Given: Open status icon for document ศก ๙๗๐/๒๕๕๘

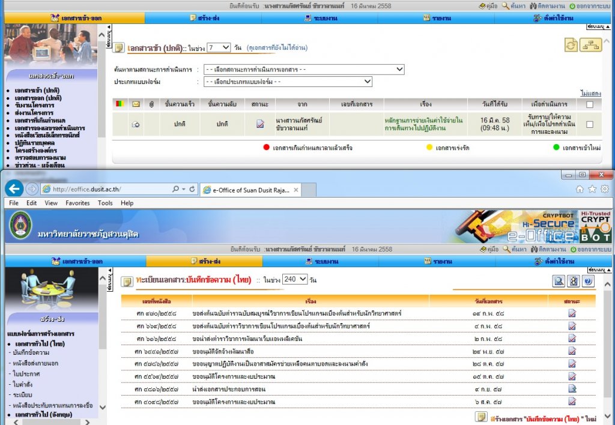Looking at the screenshot, I should point(572,313).
